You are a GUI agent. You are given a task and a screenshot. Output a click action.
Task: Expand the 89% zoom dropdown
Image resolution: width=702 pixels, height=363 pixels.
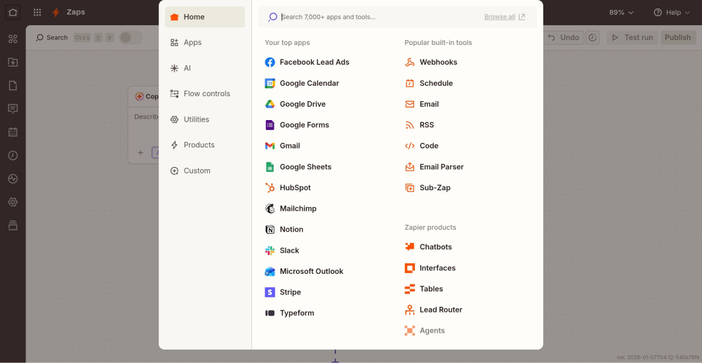click(621, 13)
